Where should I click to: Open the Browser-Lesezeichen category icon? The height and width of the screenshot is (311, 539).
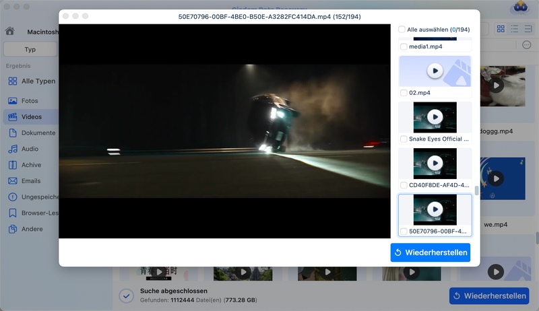[x=13, y=213]
